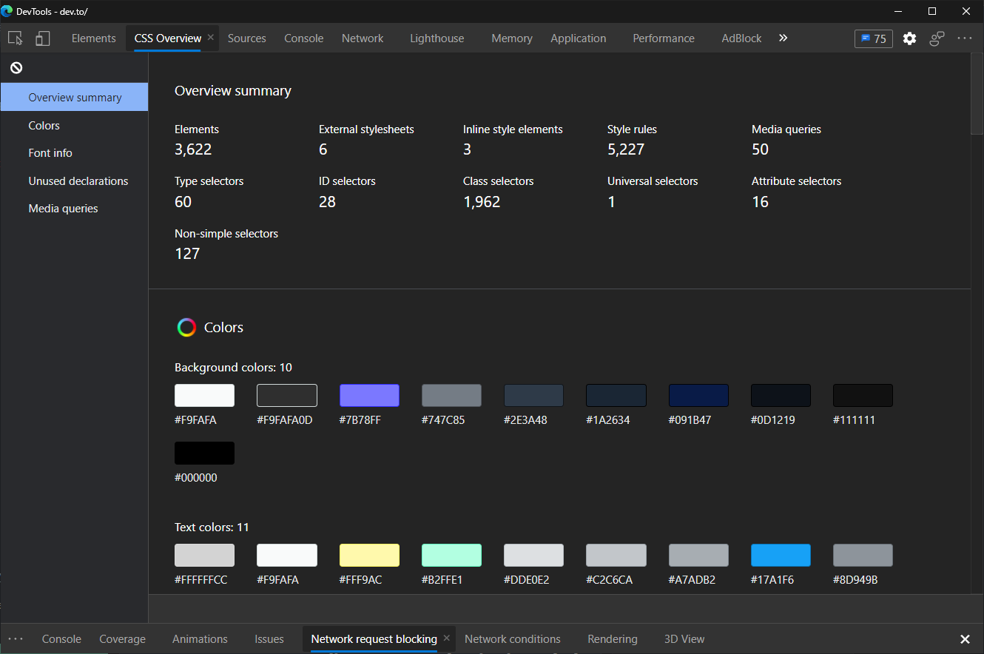Image resolution: width=984 pixels, height=654 pixels.
Task: Open the Coverage drawer tab
Action: tap(122, 639)
